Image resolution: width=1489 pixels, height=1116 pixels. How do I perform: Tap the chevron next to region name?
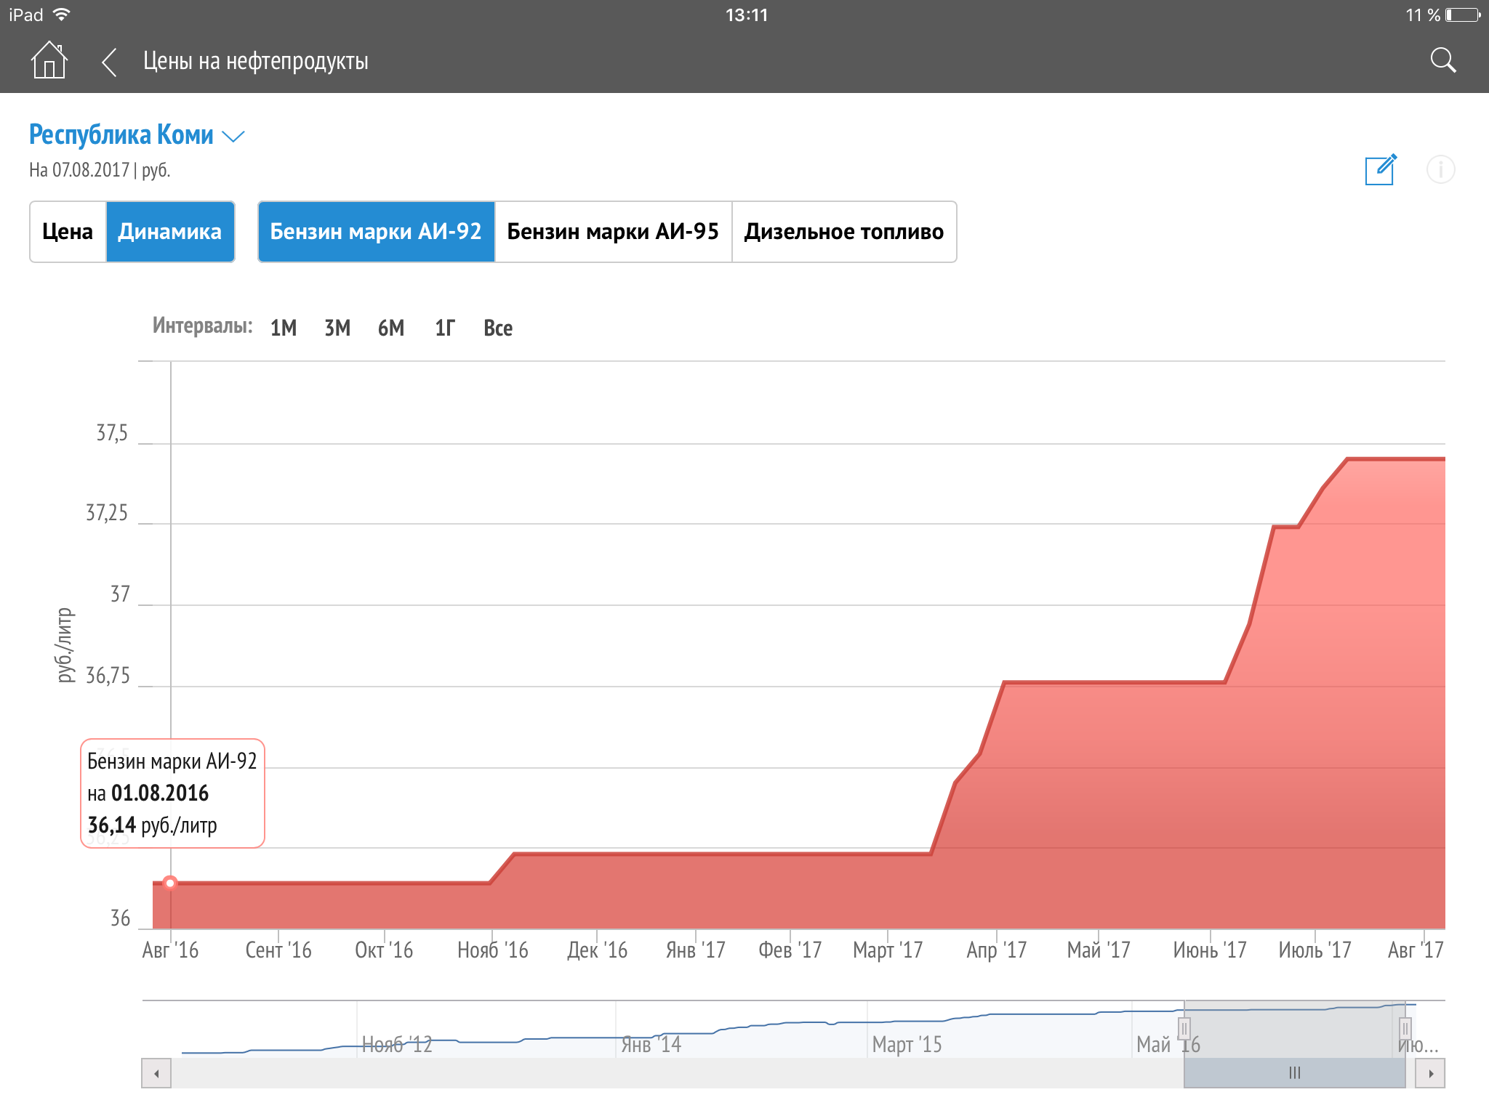tap(233, 137)
